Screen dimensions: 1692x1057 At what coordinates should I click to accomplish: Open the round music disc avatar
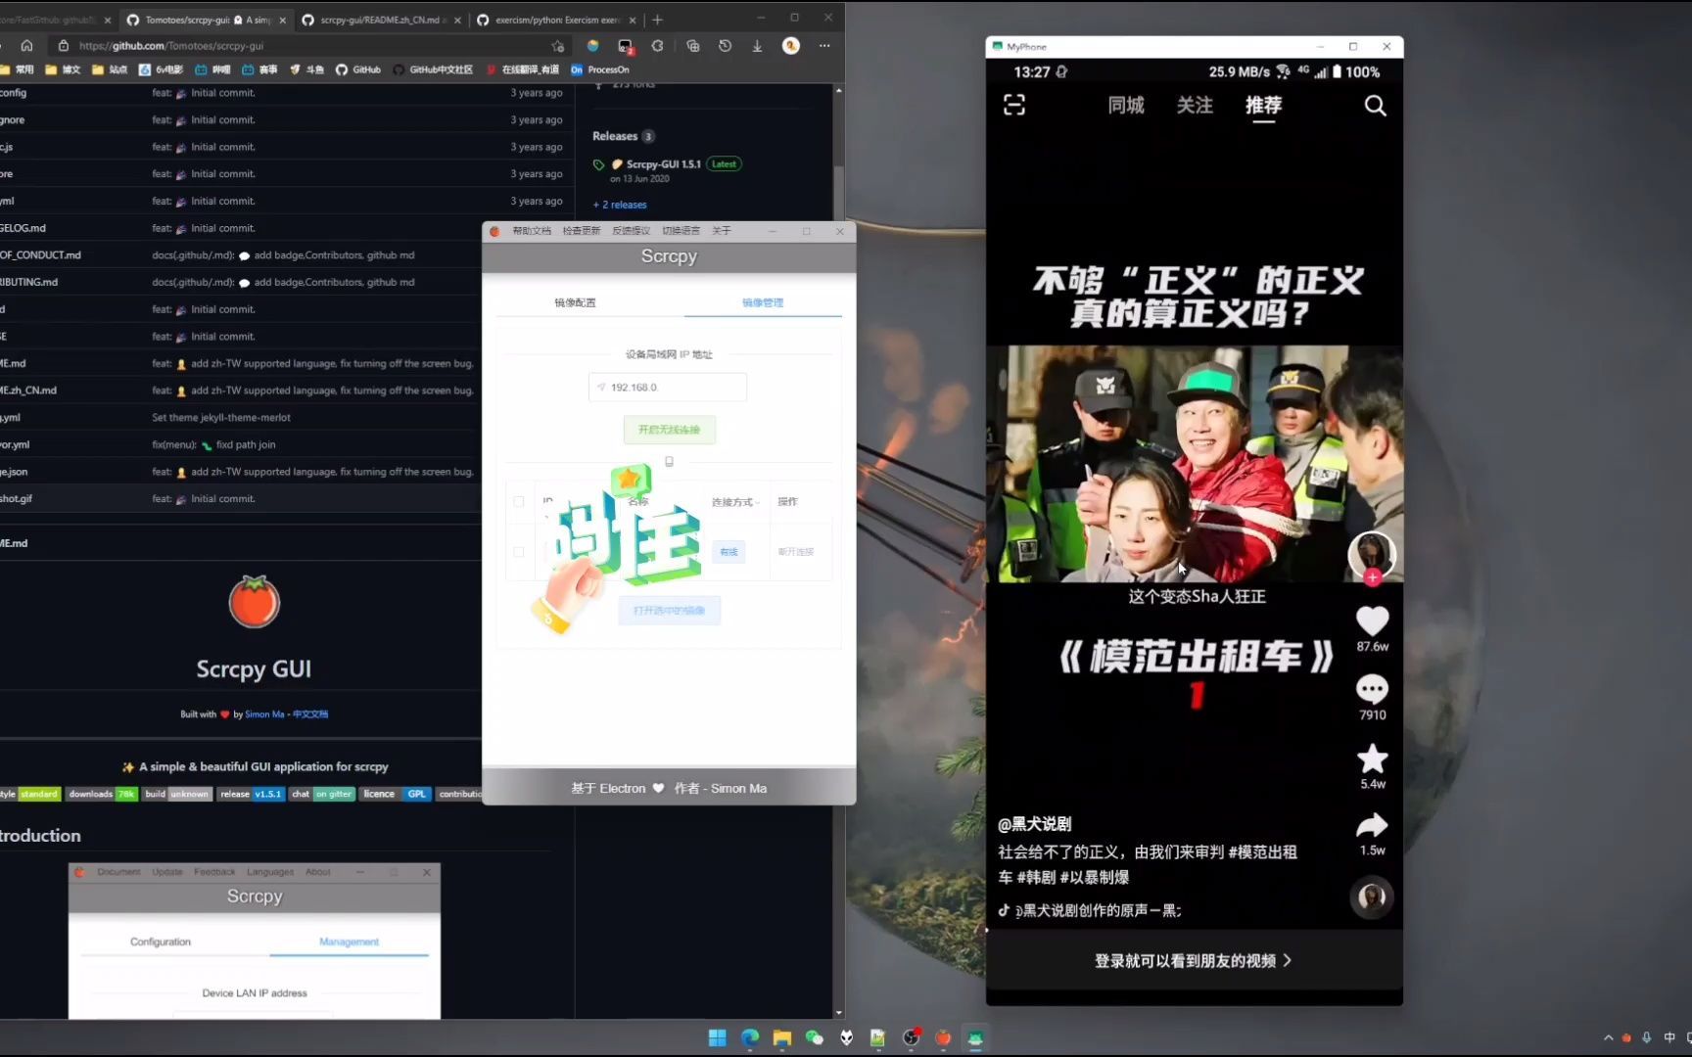click(1372, 896)
